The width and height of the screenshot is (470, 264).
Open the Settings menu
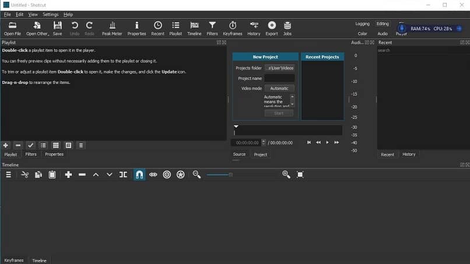coord(51,14)
